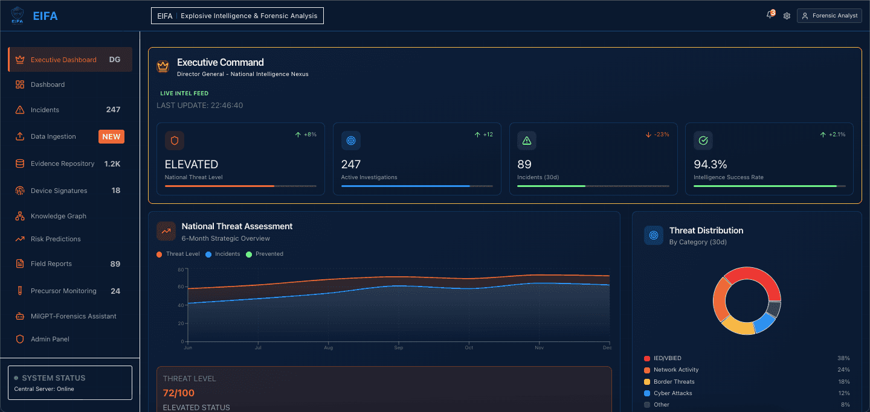Open the settings gear icon
The height and width of the screenshot is (412, 870).
[787, 16]
